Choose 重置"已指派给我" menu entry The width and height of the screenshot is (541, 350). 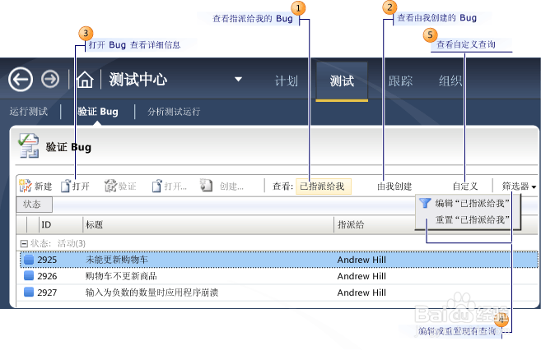click(472, 219)
